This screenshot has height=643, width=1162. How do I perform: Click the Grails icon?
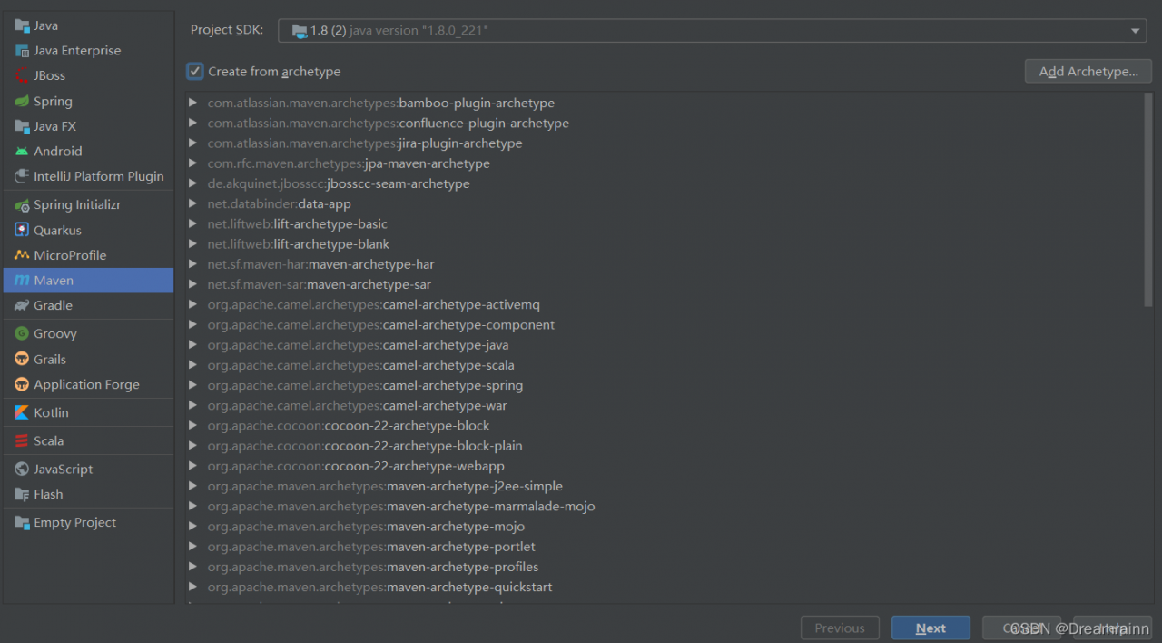pyautogui.click(x=22, y=360)
